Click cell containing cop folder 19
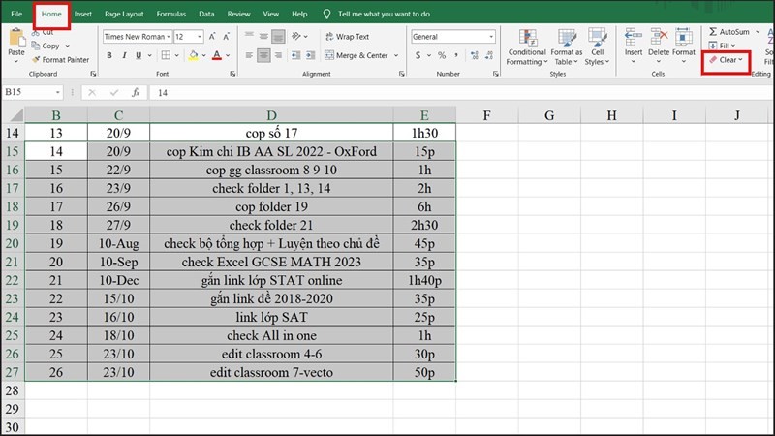This screenshot has height=436, width=775. pyautogui.click(x=271, y=206)
